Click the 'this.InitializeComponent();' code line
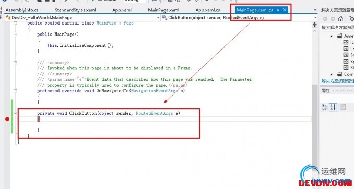354x189 pixels. (x=80, y=45)
